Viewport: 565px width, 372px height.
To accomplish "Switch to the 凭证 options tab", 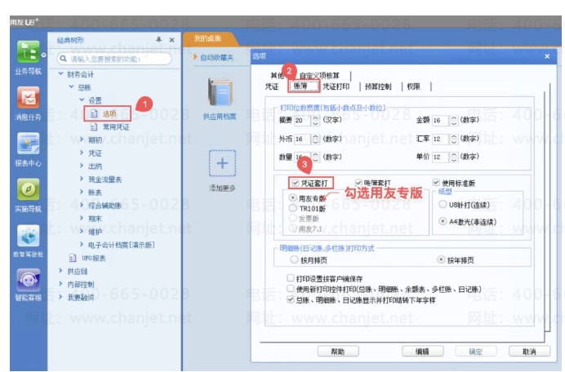I will pyautogui.click(x=272, y=86).
